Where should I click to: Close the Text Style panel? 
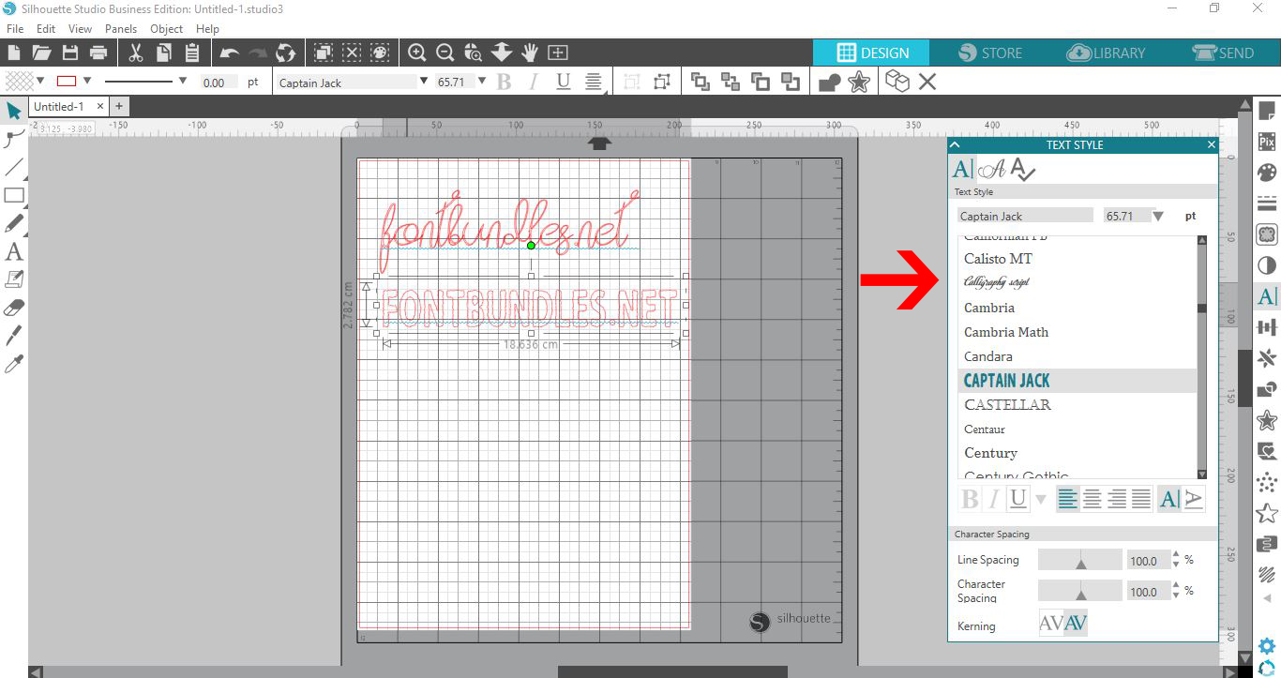pos(1212,144)
